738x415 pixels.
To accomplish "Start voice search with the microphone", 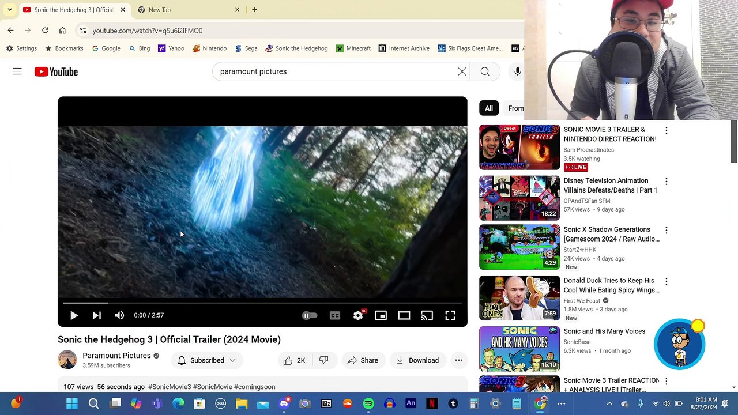I will point(517,71).
